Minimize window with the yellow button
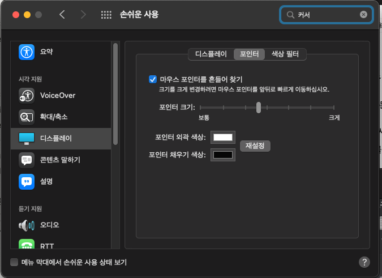The height and width of the screenshot is (278, 382). coord(27,15)
